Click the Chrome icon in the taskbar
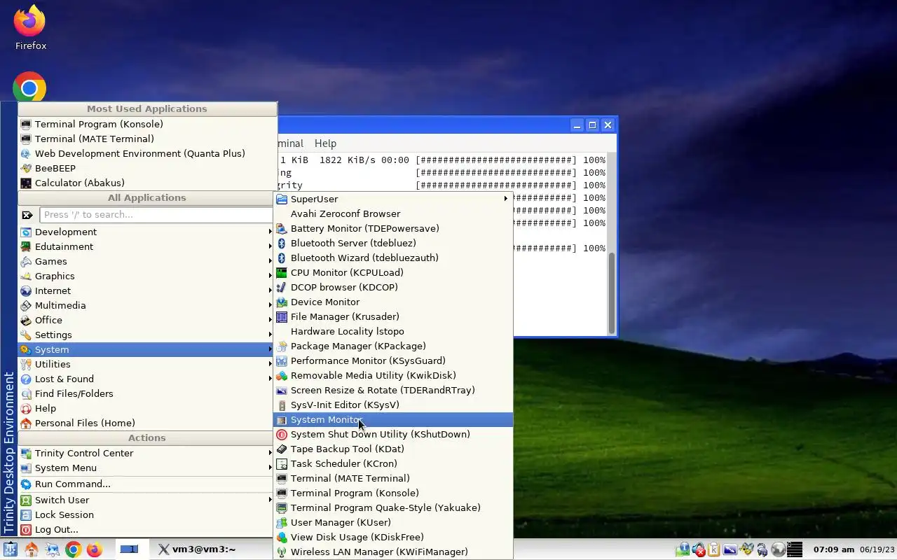This screenshot has height=560, width=897. coord(74,549)
